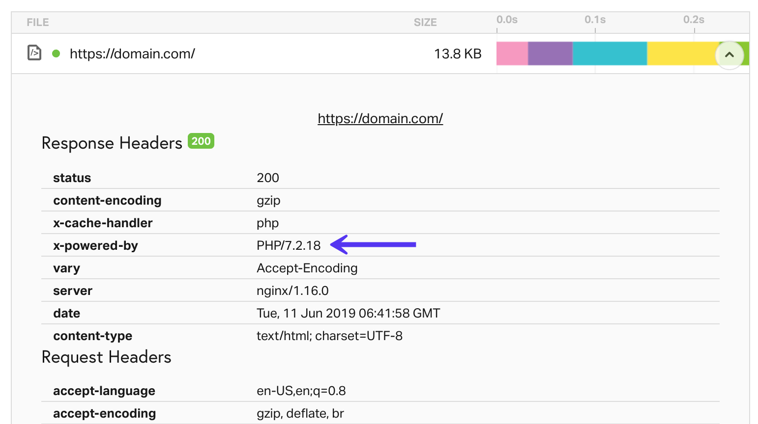Collapse the request details with the chevron button
The image size is (758, 424).
[730, 55]
